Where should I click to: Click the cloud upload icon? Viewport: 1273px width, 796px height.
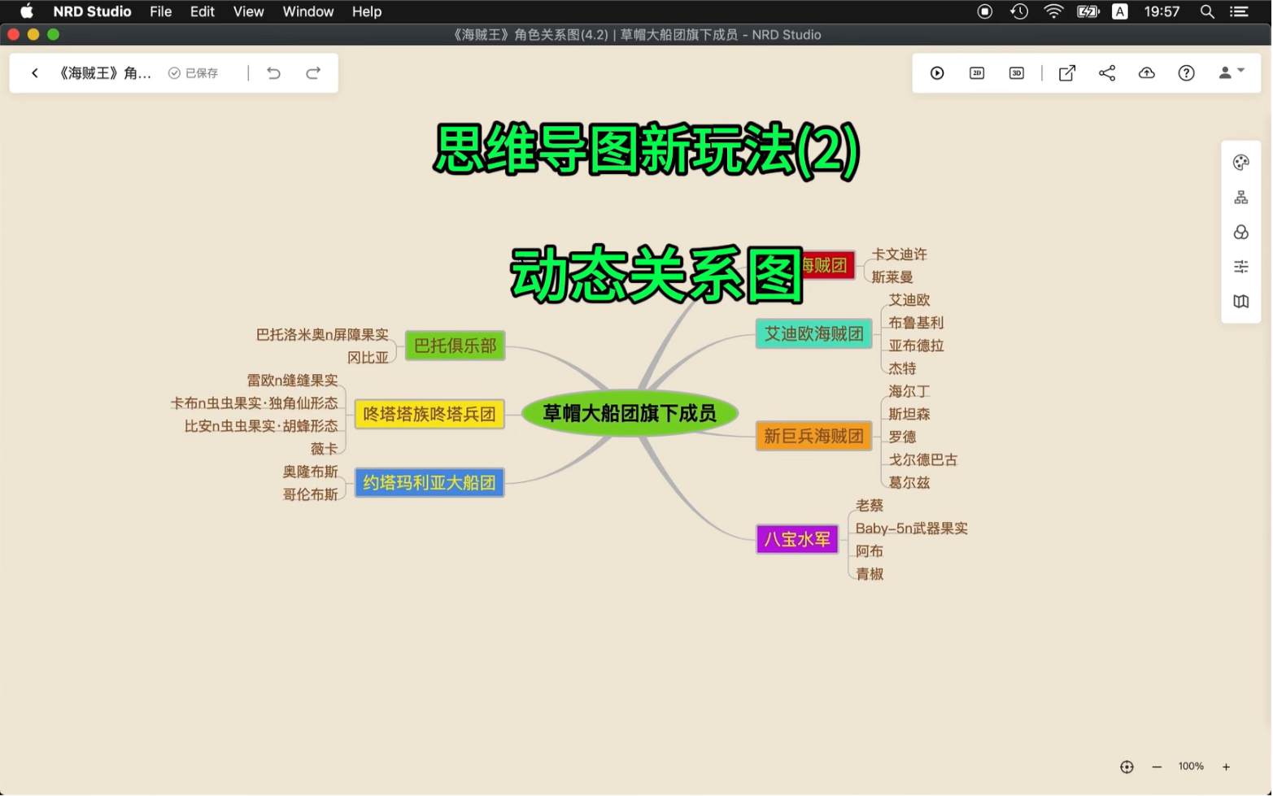tap(1148, 73)
